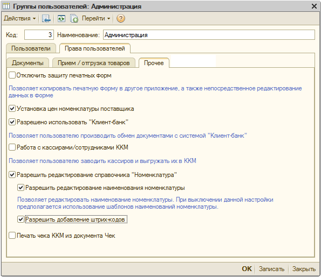Toggle Разрешено использовать "Клиент-банк" checkbox
Screen dimensions: 321x277
tap(12, 122)
